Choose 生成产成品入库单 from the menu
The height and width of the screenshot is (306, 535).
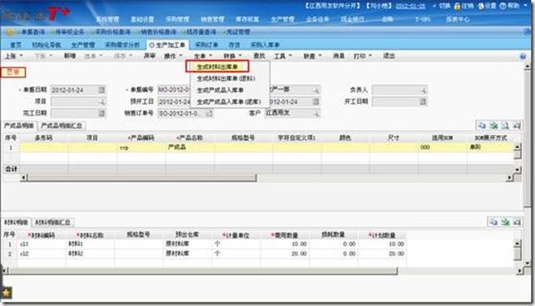tap(220, 90)
